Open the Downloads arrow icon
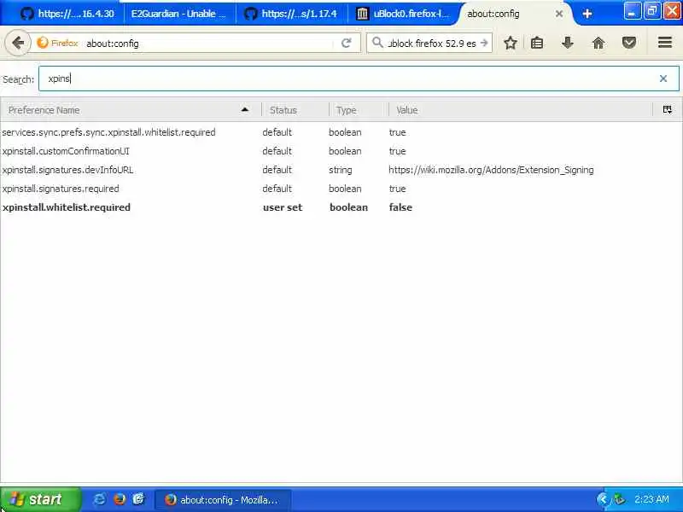The width and height of the screenshot is (683, 512). click(x=567, y=43)
